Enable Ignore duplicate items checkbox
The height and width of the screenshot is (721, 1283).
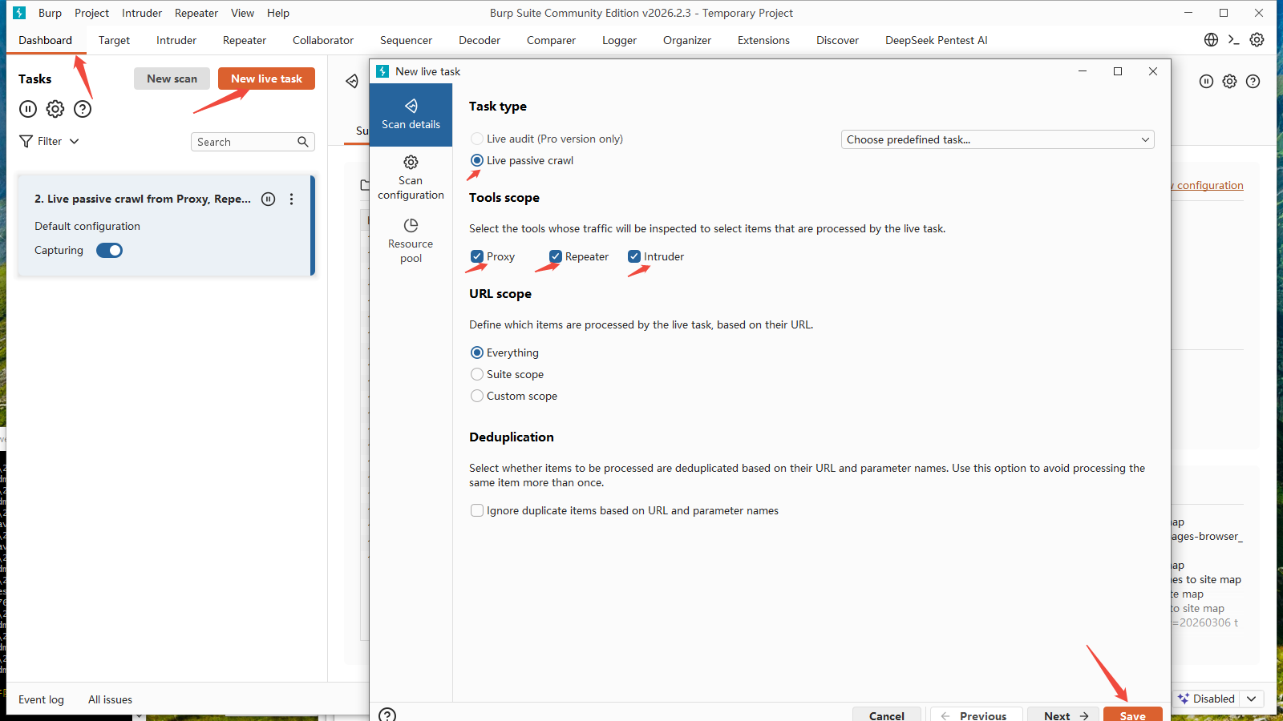[477, 510]
